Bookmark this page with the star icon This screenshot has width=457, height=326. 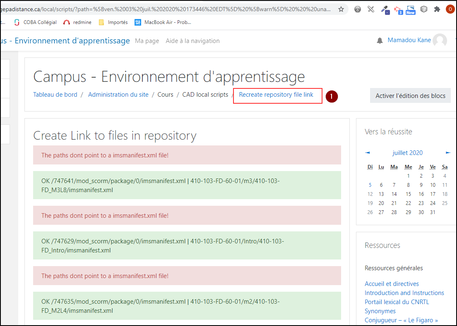click(341, 9)
